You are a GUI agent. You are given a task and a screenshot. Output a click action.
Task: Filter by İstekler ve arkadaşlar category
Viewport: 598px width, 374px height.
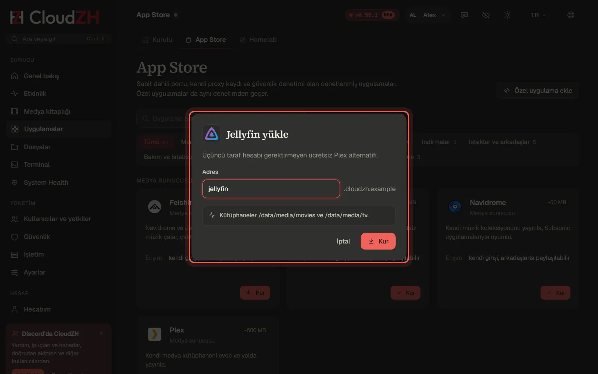point(502,142)
